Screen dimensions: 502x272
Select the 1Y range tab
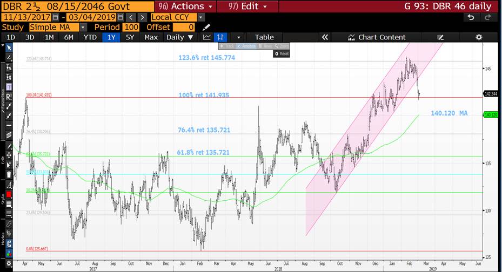(x=111, y=37)
